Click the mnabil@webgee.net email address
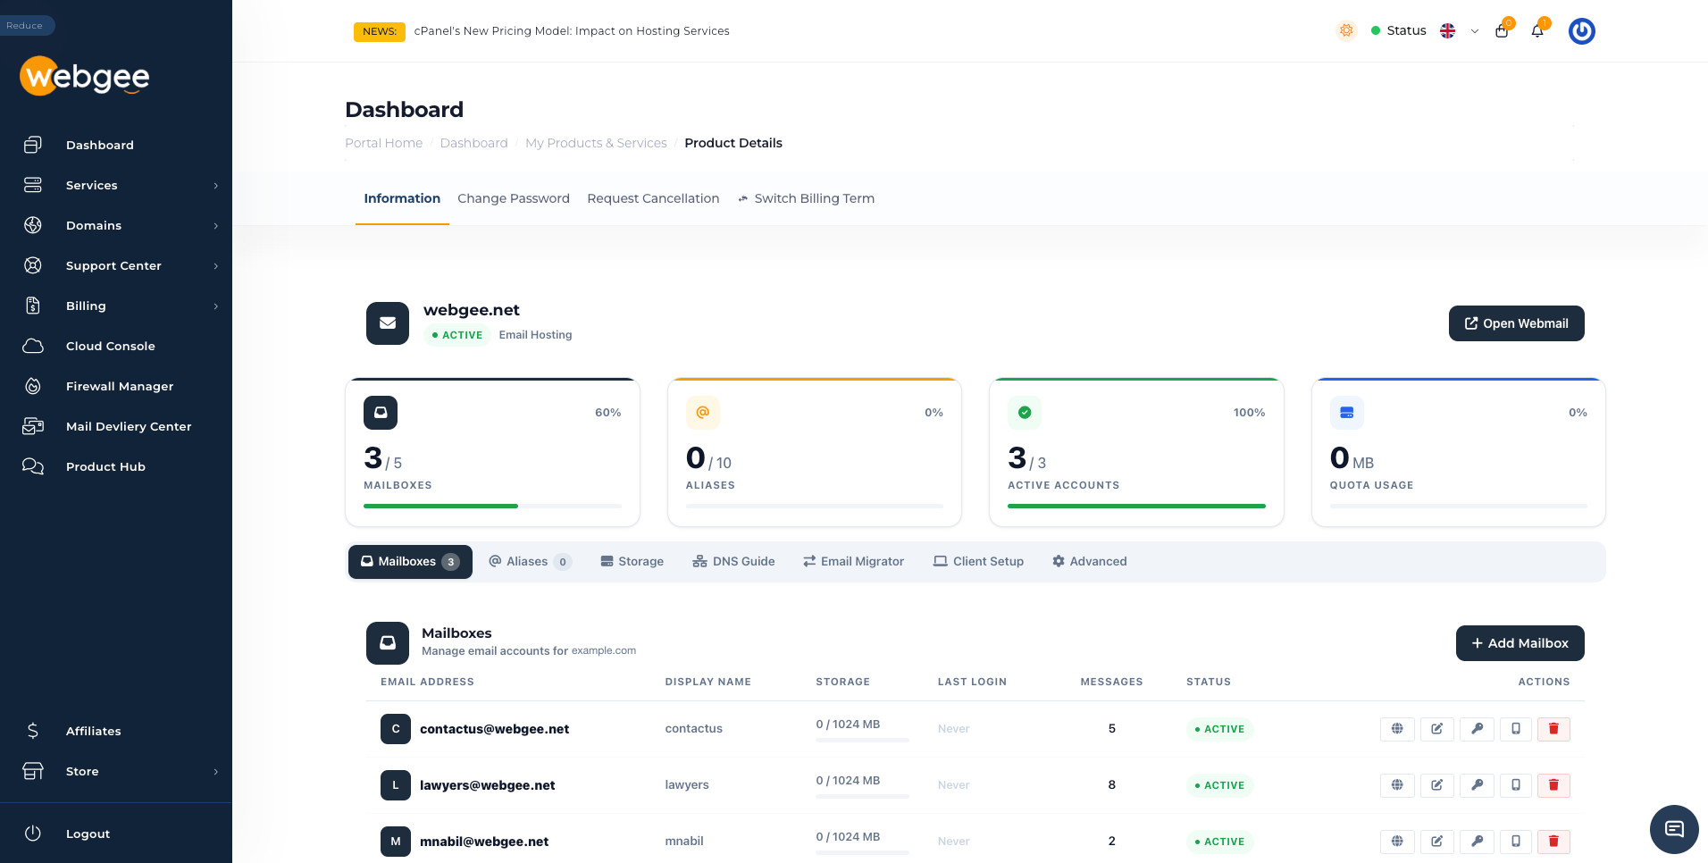Screen dimensions: 1708x863 coord(484,842)
